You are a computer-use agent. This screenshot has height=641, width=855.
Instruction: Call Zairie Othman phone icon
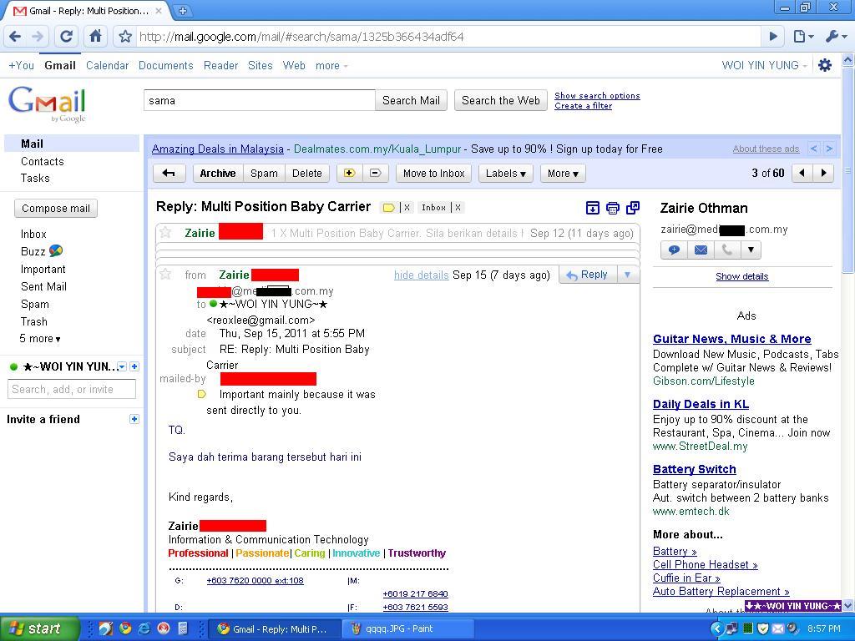tap(727, 250)
